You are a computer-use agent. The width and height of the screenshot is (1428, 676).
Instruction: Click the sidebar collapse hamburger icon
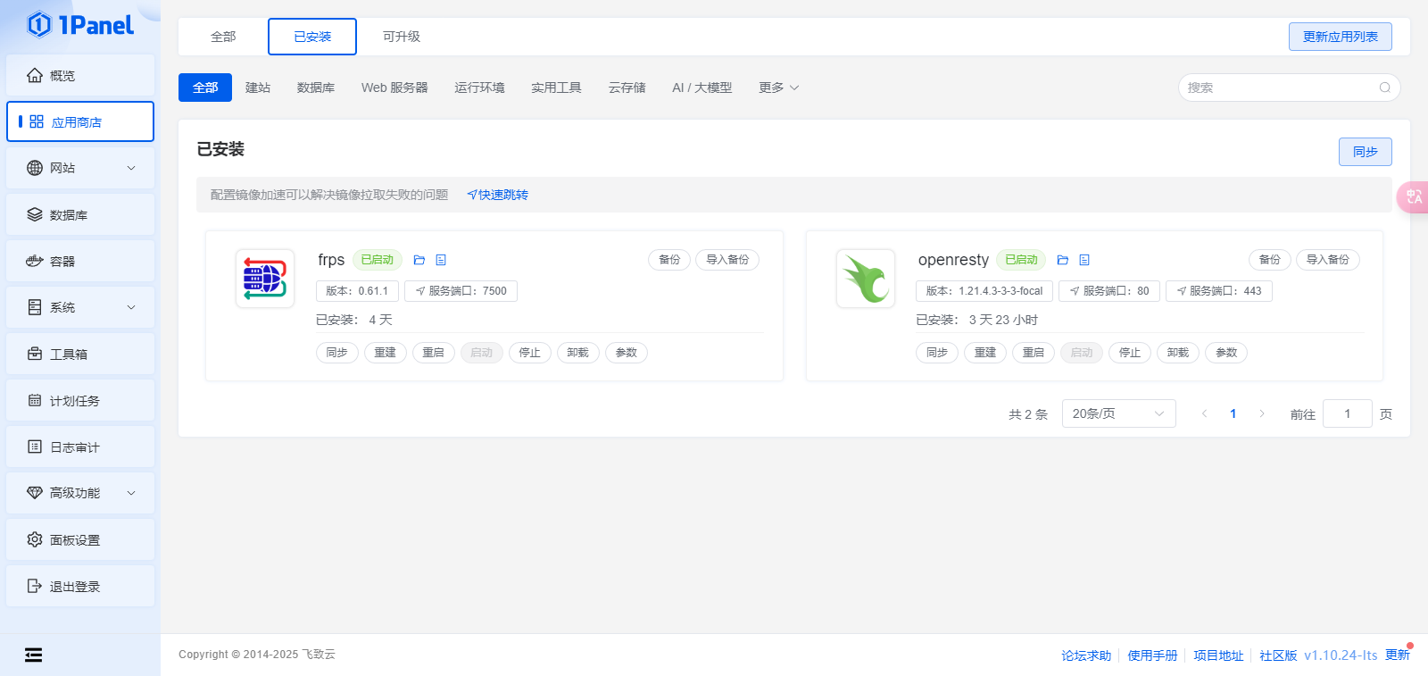(33, 655)
